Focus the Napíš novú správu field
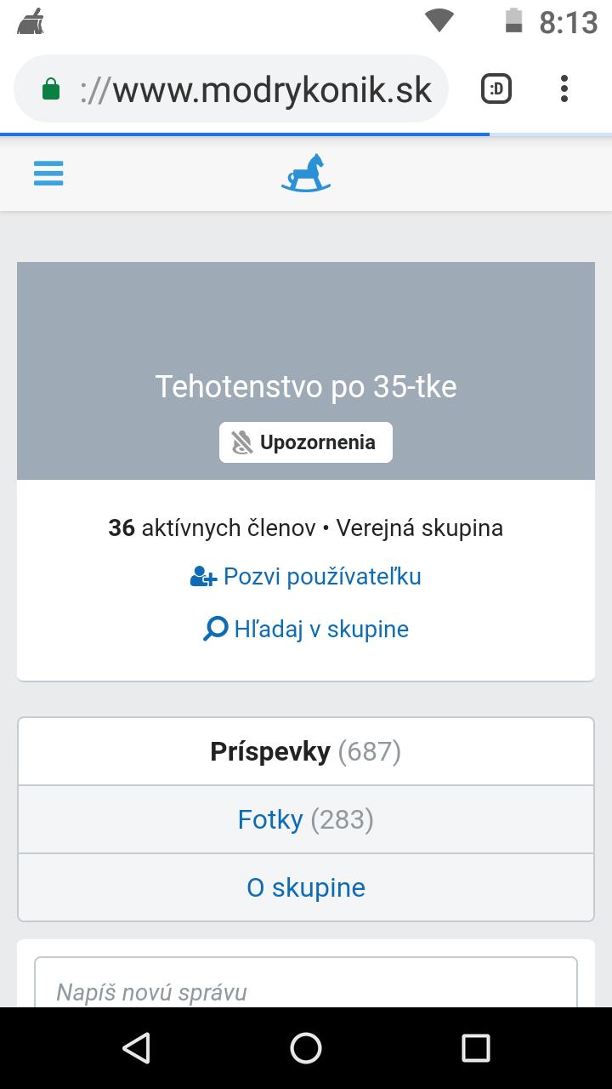Viewport: 612px width, 1089px height. [306, 991]
